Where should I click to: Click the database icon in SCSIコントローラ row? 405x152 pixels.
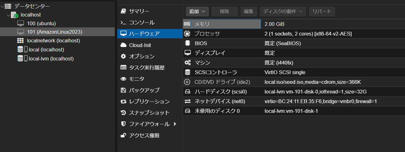[187, 72]
